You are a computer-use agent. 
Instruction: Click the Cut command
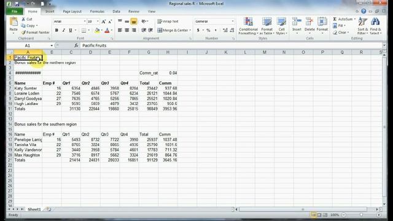(27, 19)
